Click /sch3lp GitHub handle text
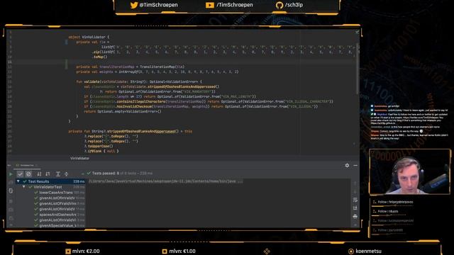 (294, 5)
